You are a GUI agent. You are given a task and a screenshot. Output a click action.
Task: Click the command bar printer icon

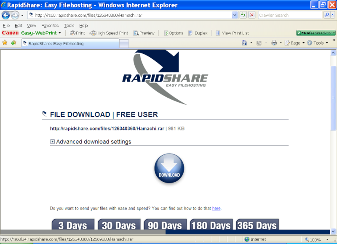coord(274,43)
